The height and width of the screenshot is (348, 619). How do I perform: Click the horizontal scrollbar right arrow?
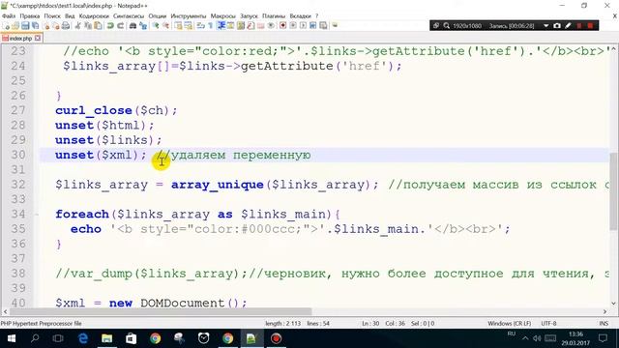604,311
